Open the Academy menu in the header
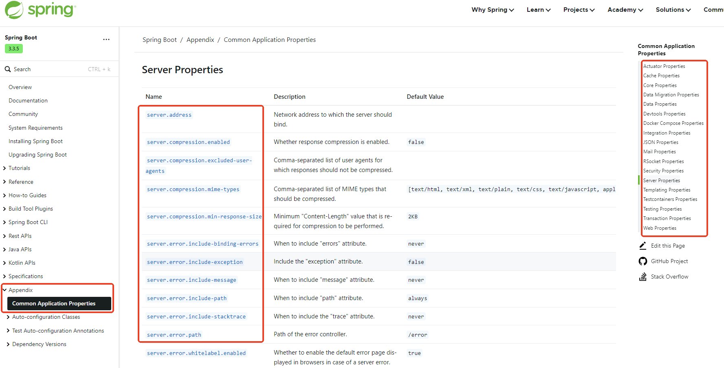The image size is (724, 368). pyautogui.click(x=625, y=10)
